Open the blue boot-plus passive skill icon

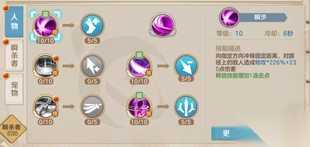coord(92,25)
